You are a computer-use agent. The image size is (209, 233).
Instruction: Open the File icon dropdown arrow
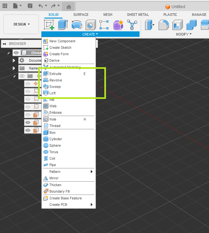pos(20,5)
